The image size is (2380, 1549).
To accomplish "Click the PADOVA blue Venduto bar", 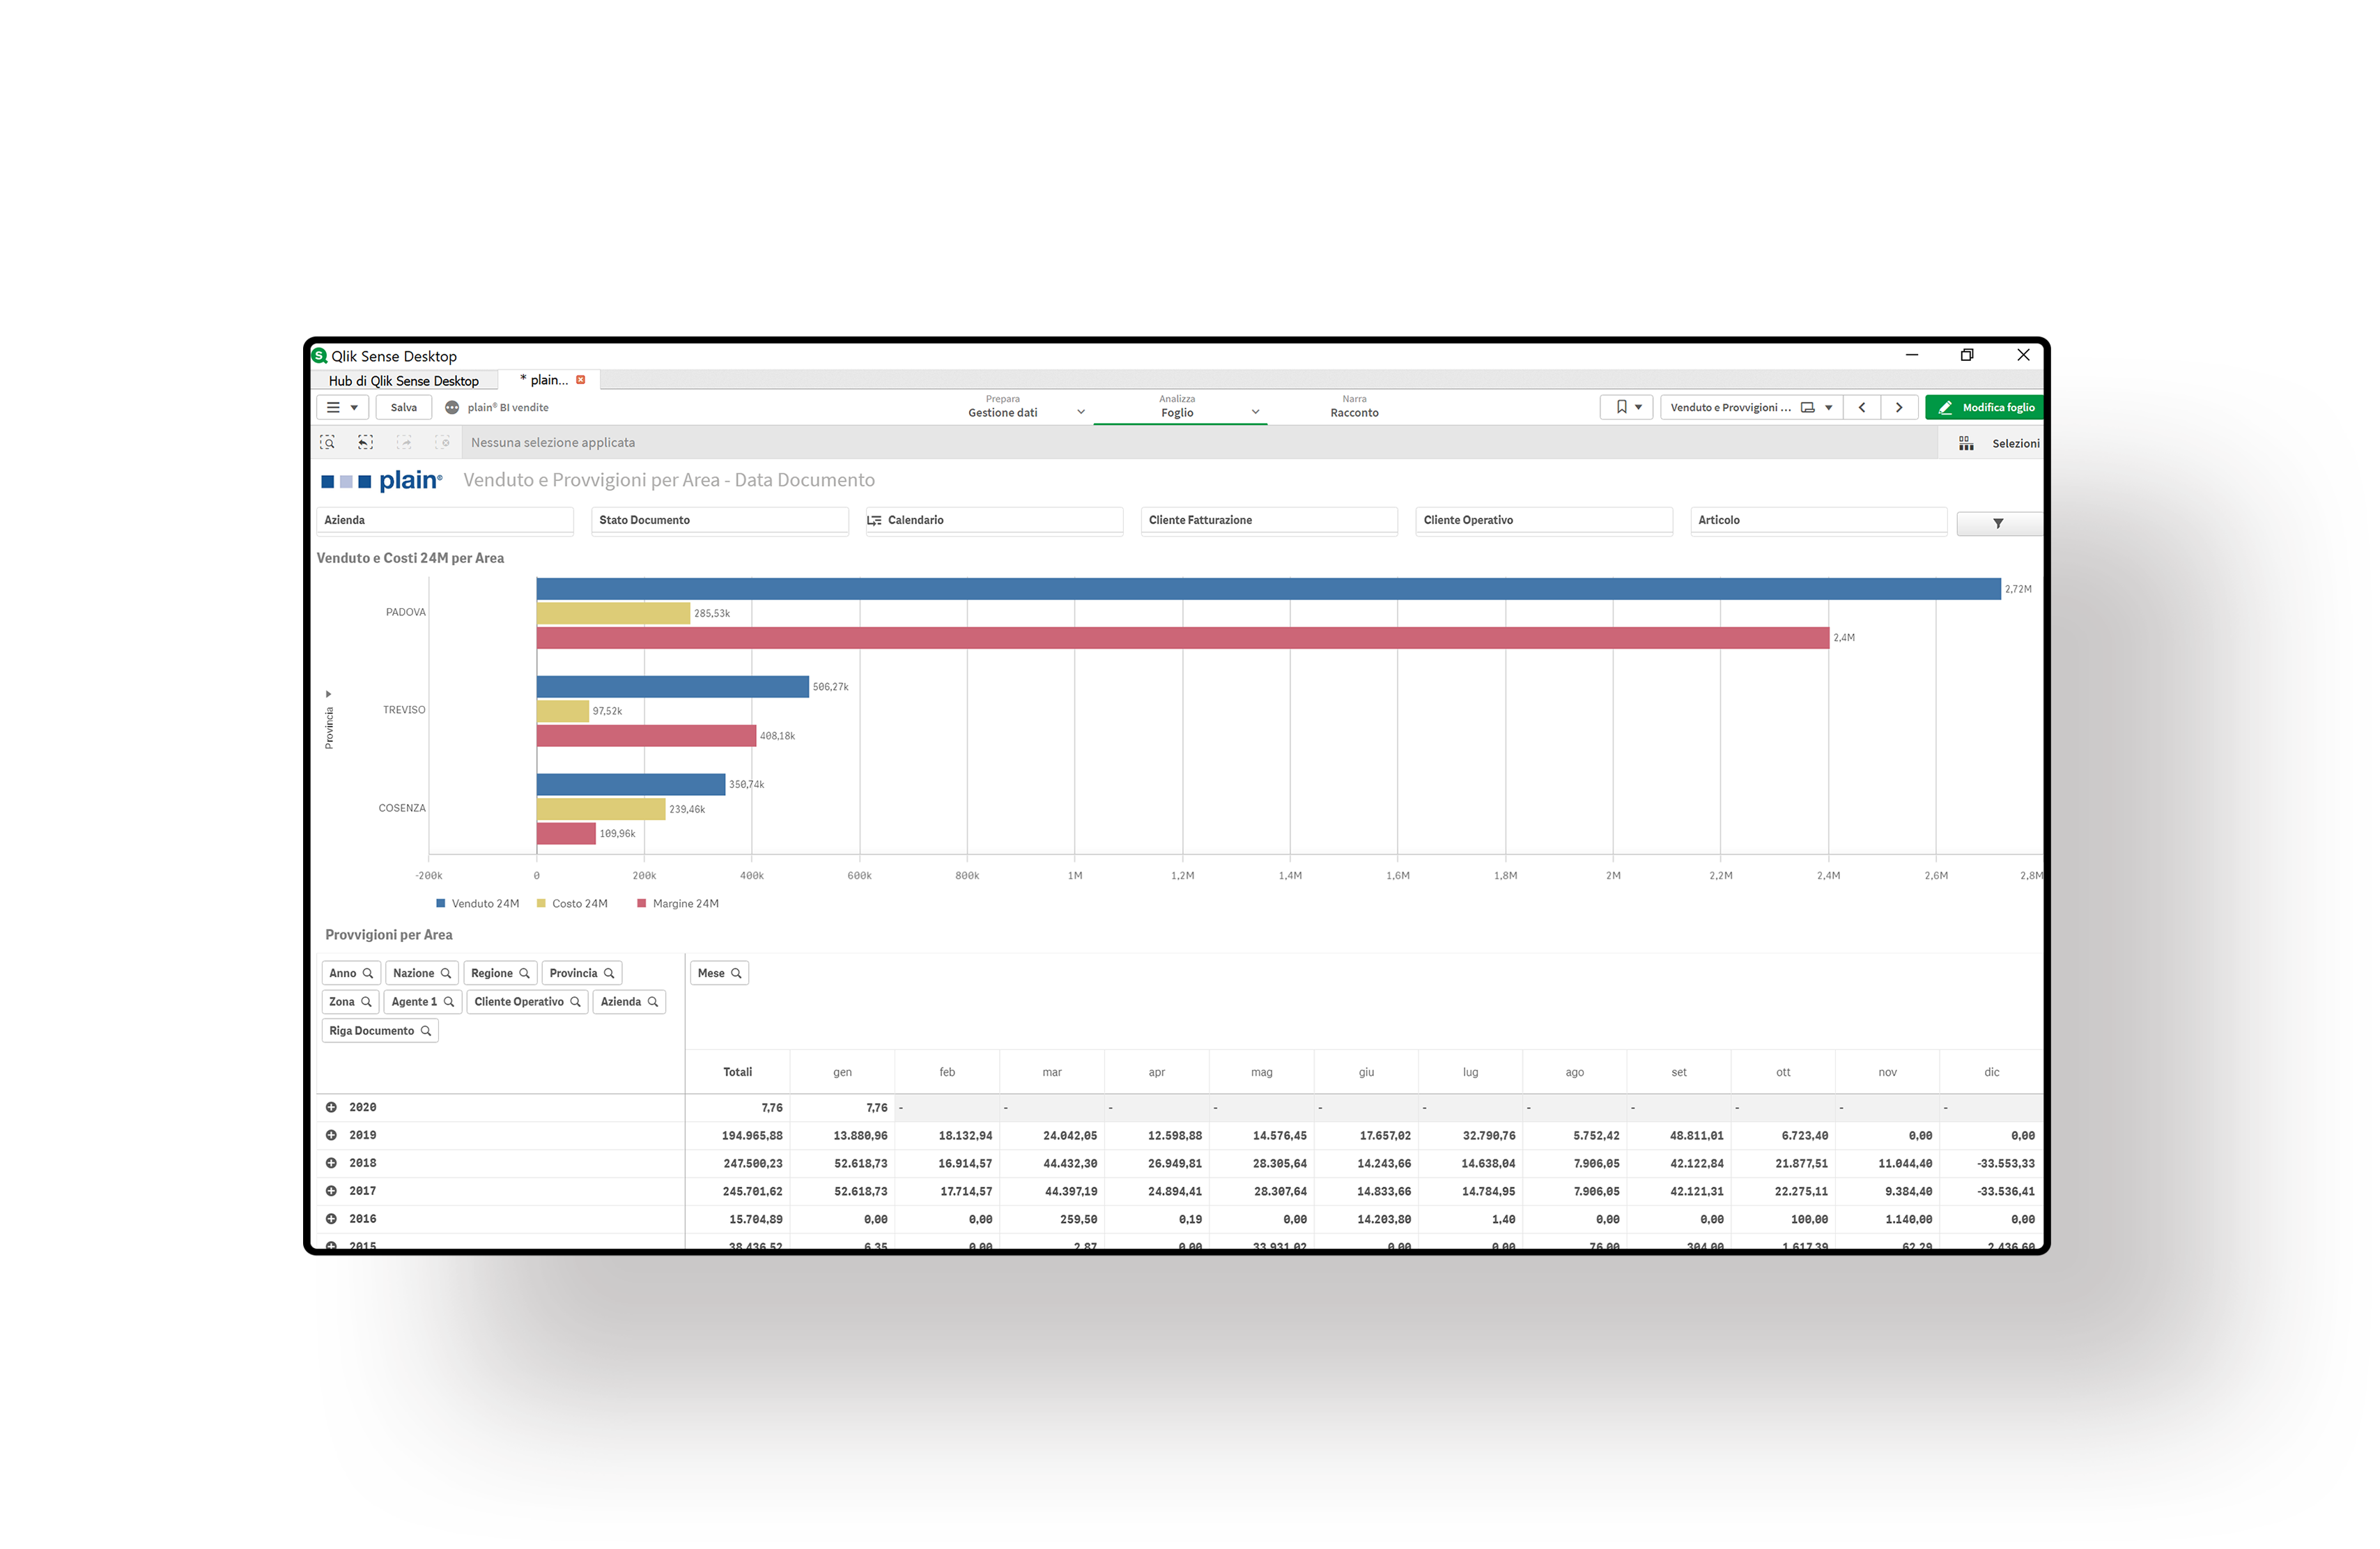I will tap(1268, 589).
